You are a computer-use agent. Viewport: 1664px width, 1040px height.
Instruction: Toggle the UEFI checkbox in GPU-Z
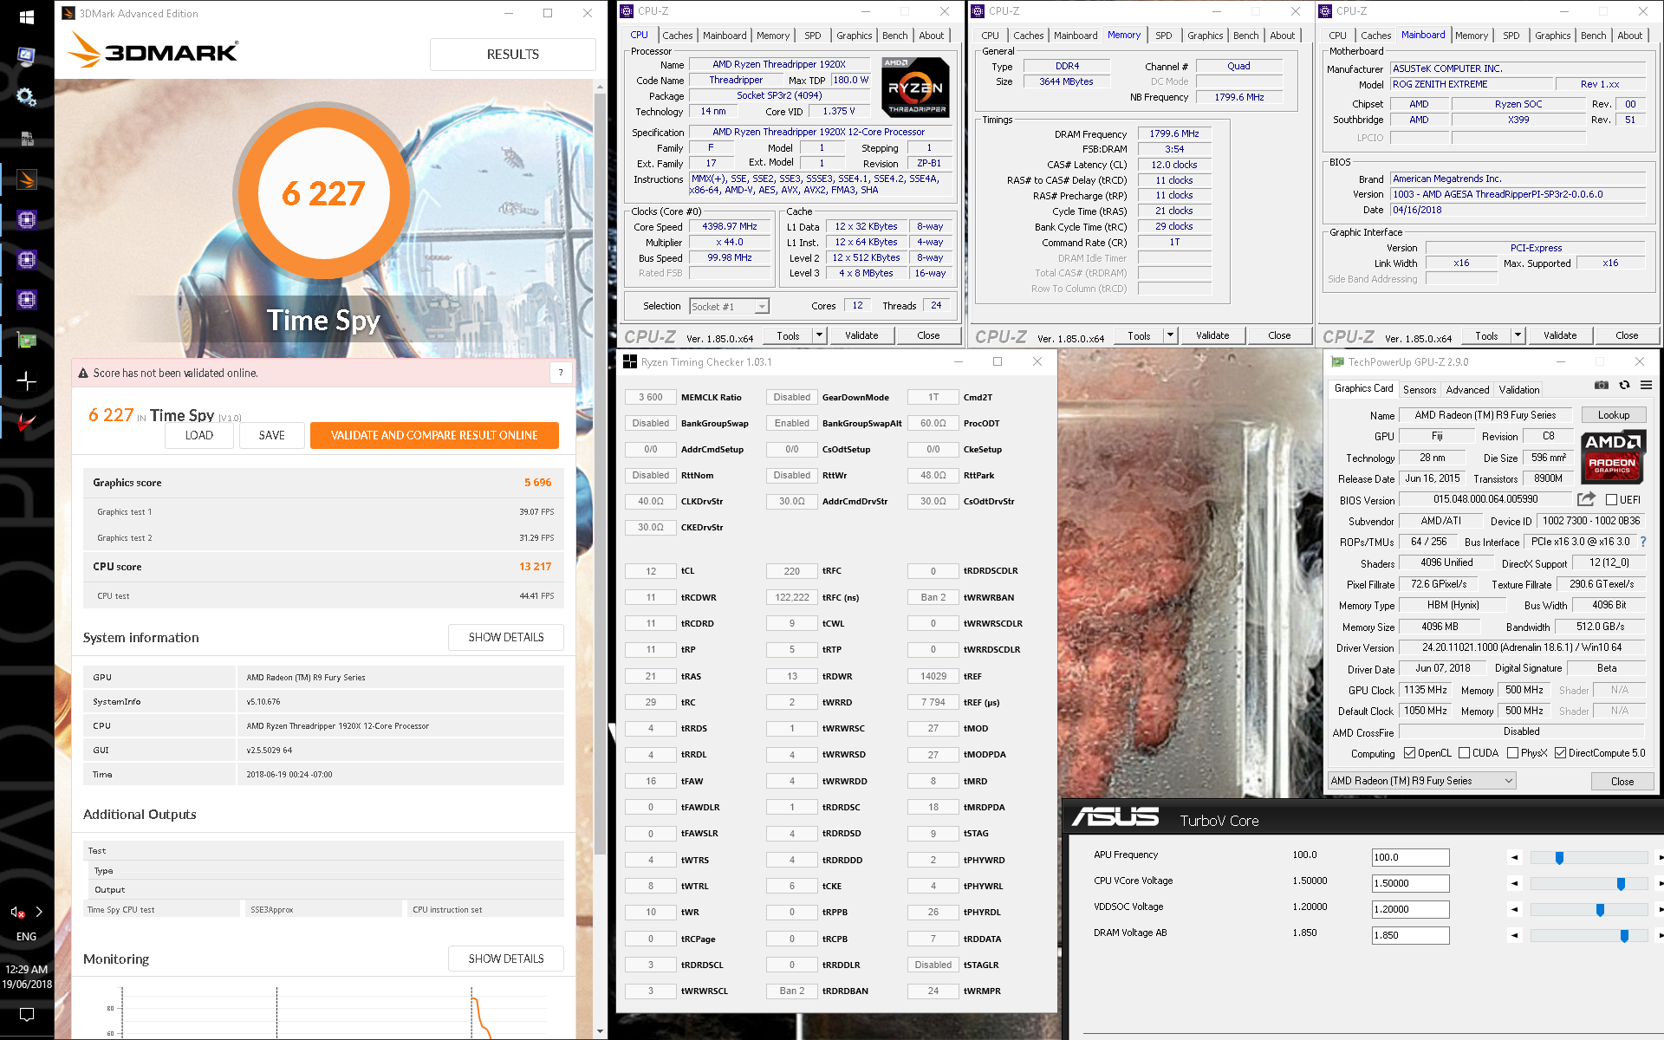tap(1611, 500)
